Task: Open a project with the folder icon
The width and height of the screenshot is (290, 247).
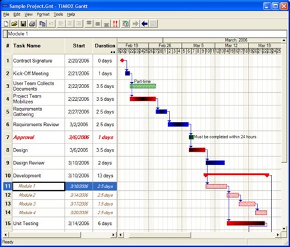Action: (15, 23)
